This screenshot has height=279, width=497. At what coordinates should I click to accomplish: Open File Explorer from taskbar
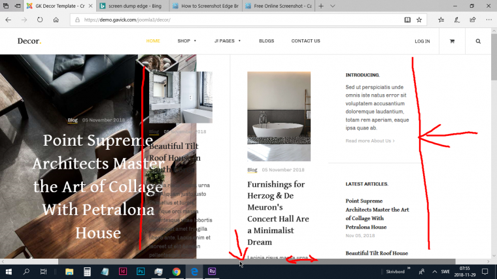(x=69, y=272)
